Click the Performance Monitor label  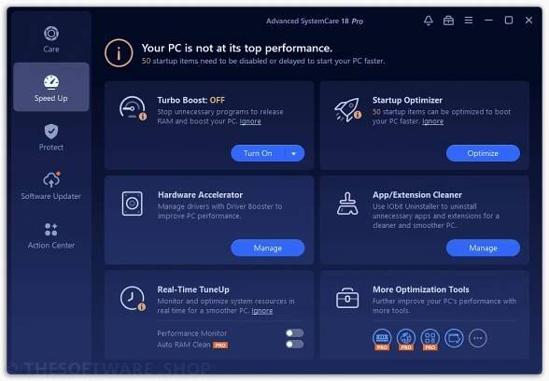(192, 333)
